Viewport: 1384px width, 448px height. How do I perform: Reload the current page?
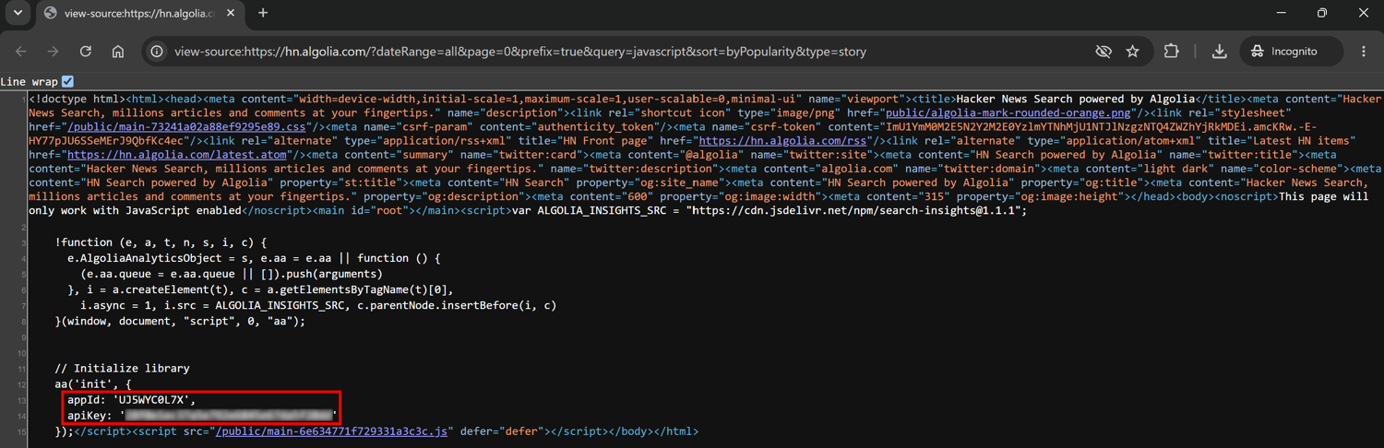tap(85, 52)
